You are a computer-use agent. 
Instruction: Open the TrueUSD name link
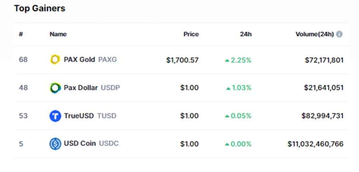point(79,116)
